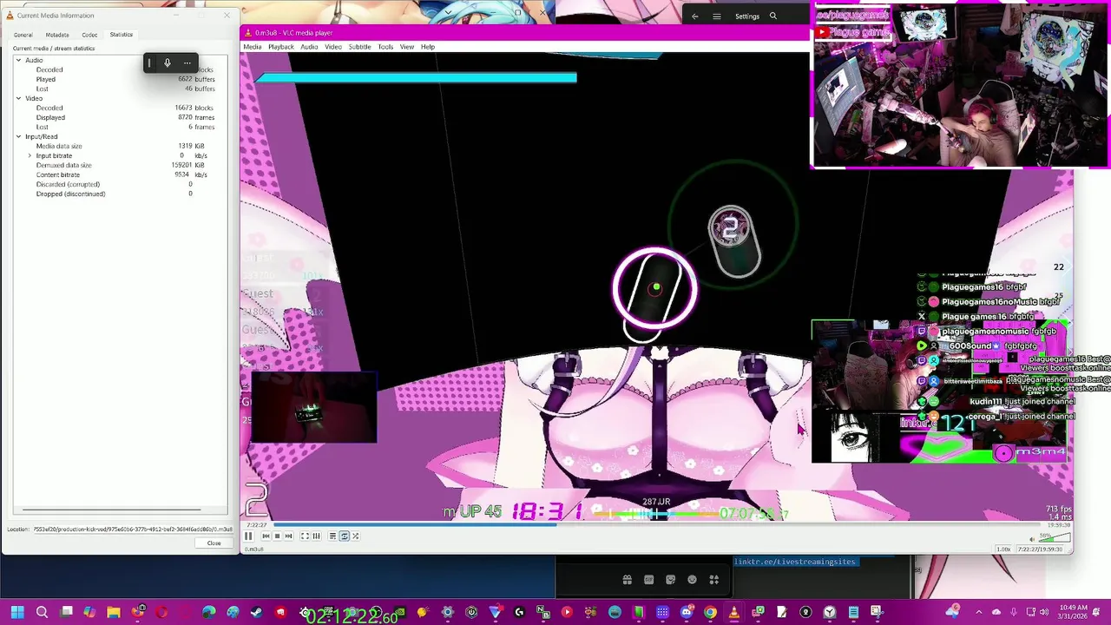Open the extended settings equalizer icon
The image size is (1111, 625).
tap(316, 536)
